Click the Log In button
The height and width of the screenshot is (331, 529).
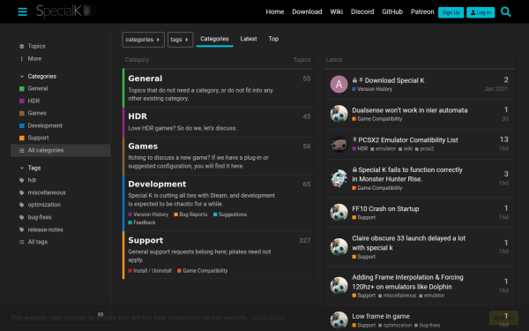(x=481, y=12)
